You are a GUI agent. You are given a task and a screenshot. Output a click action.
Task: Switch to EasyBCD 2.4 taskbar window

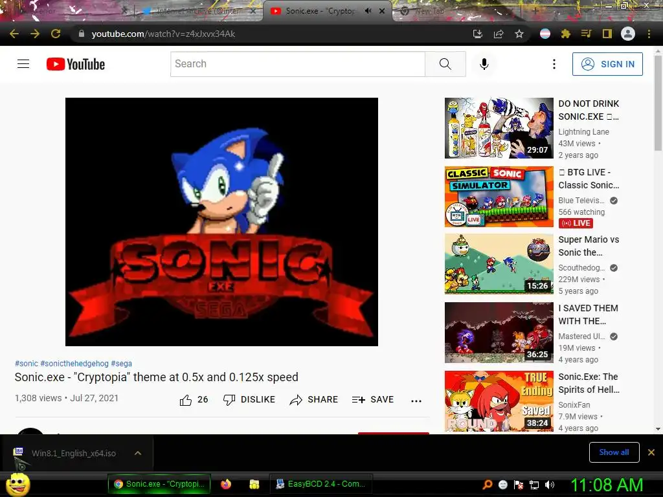tap(320, 484)
